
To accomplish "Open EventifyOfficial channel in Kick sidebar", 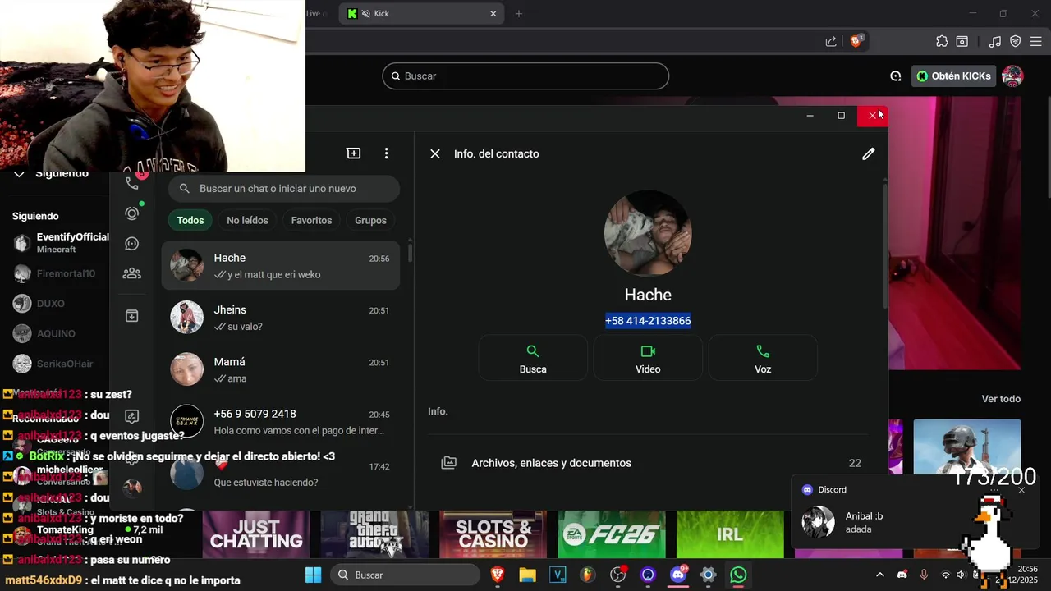I will (62, 243).
